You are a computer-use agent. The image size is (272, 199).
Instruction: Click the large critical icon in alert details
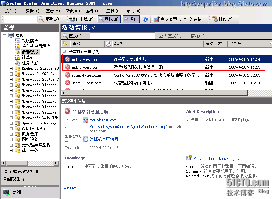(x=67, y=111)
